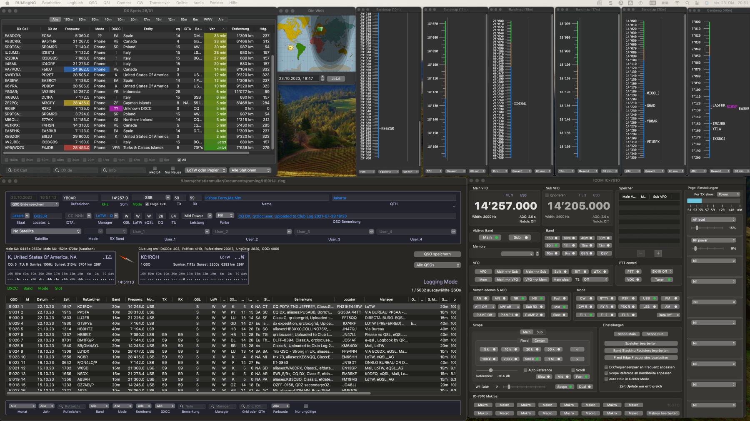Viewport: 750px width, 421px height.
Task: Open the QSO Ende speichern dropdown
Action: [x=35, y=204]
